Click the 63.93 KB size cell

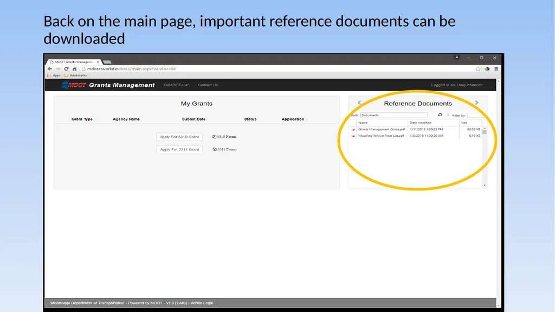473,129
